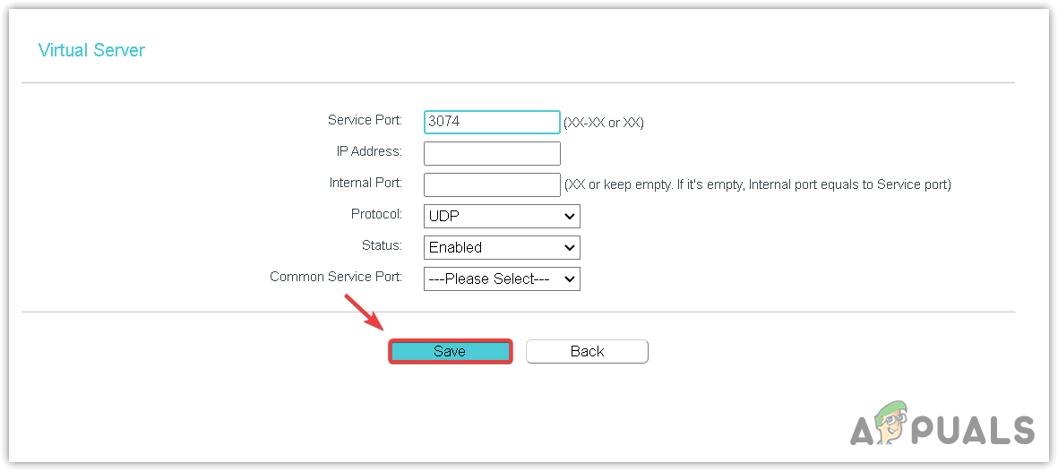
Task: Open the Common Service Port selector
Action: [x=502, y=278]
